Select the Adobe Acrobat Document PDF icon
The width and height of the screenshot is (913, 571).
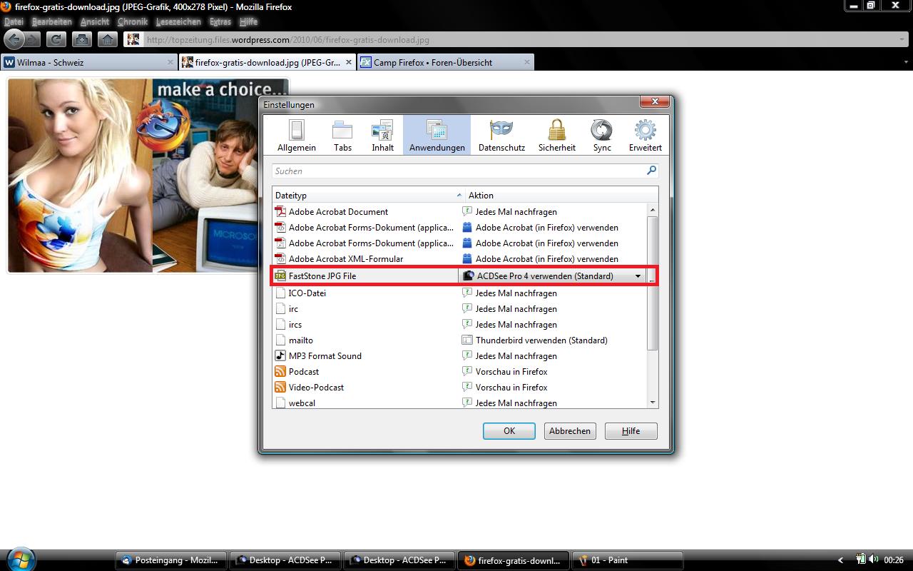[280, 212]
